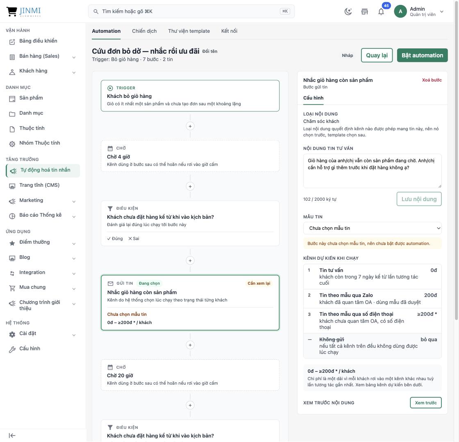Screen dimensions: 459x442
Task: Focus the Tìm kiếm search field
Action: coord(191,11)
